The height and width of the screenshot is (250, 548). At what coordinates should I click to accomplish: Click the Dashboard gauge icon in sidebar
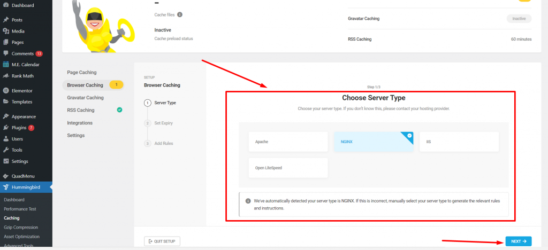pos(6,5)
